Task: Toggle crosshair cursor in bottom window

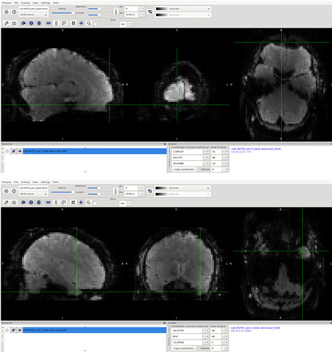Action: click(x=81, y=203)
